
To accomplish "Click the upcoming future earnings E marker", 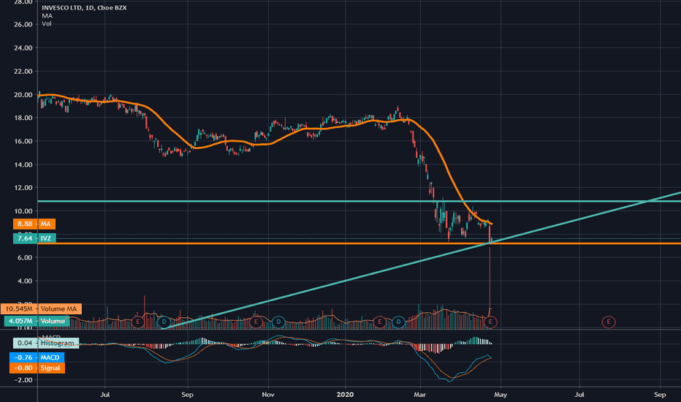I will (x=609, y=322).
